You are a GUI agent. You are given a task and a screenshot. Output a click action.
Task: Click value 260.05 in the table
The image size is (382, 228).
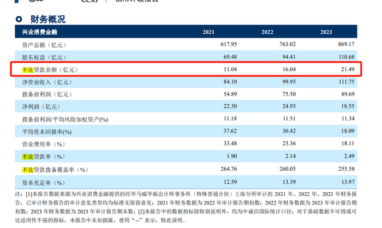288,169
